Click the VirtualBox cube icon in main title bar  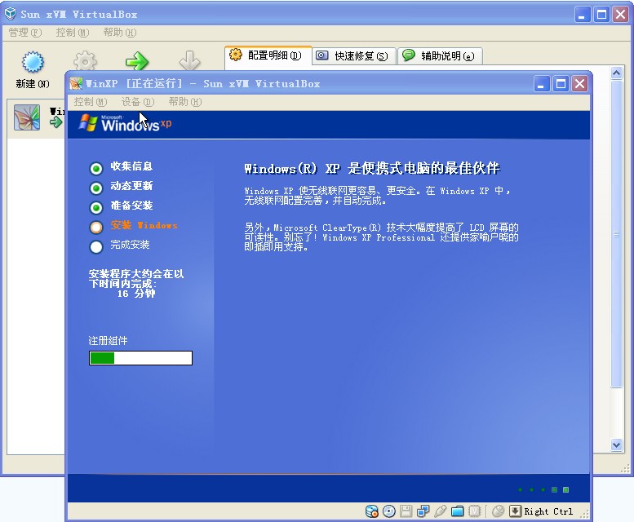click(x=10, y=14)
